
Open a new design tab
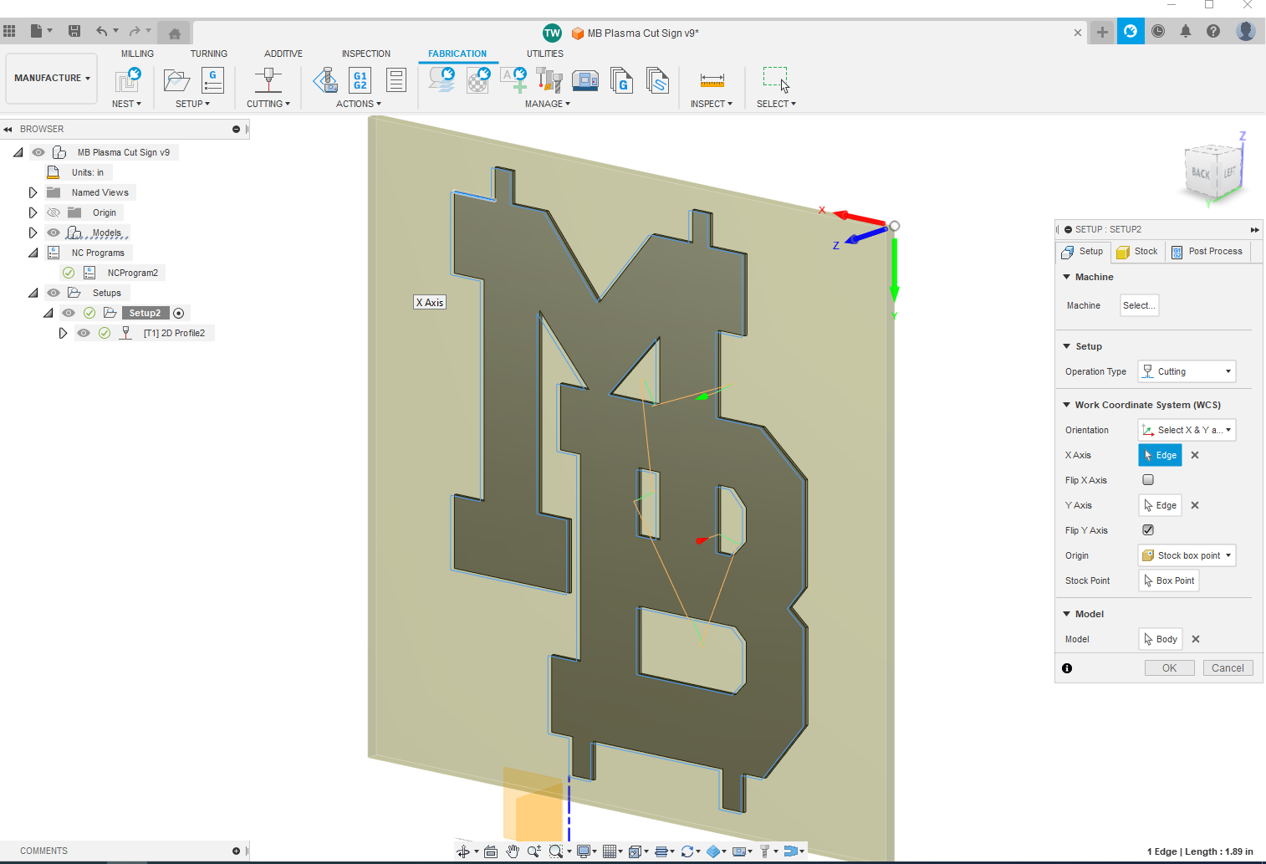(x=1102, y=32)
